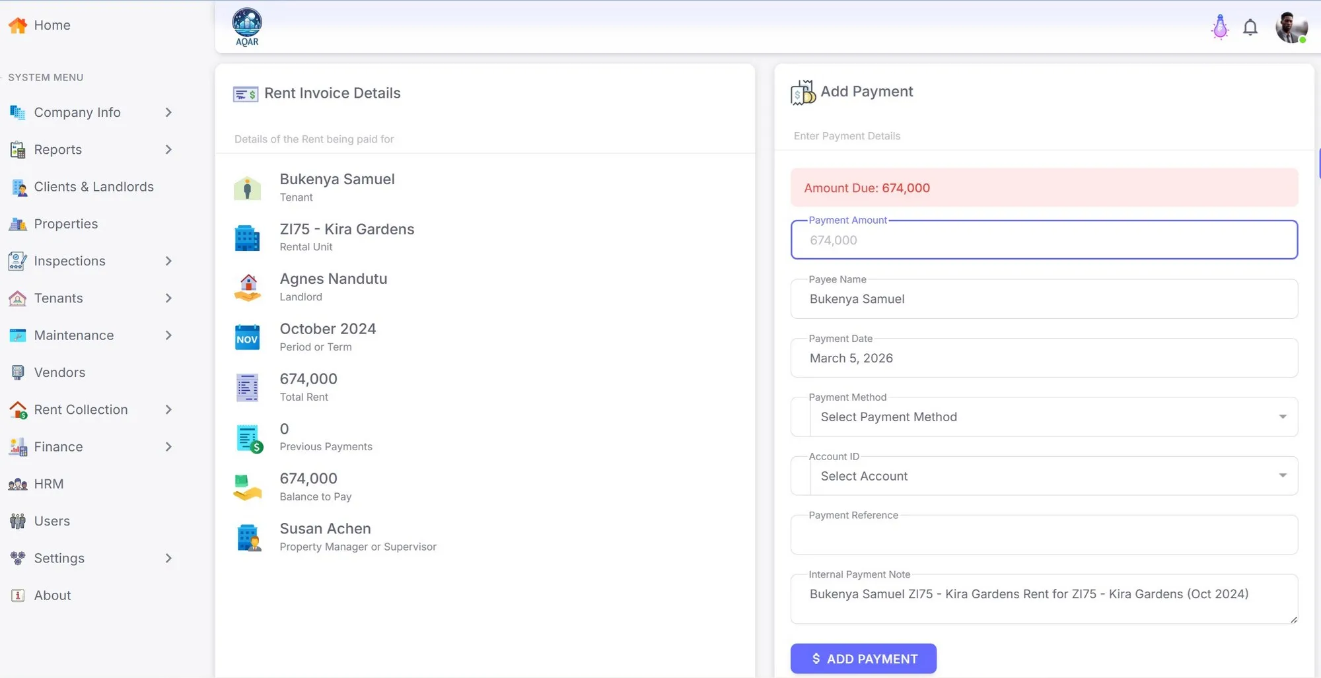
Task: Click the HRM people icon
Action: 18,484
